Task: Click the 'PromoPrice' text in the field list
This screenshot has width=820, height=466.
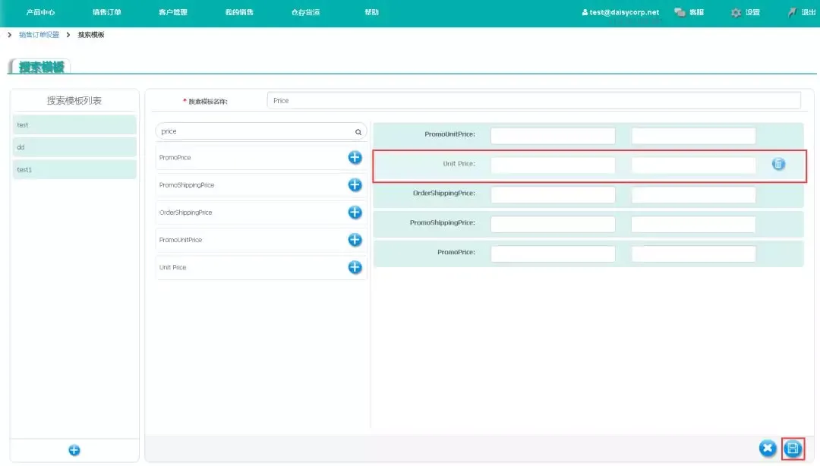Action: (x=175, y=157)
